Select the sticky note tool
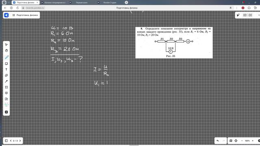The width and height of the screenshot is (260, 146). pos(6,64)
